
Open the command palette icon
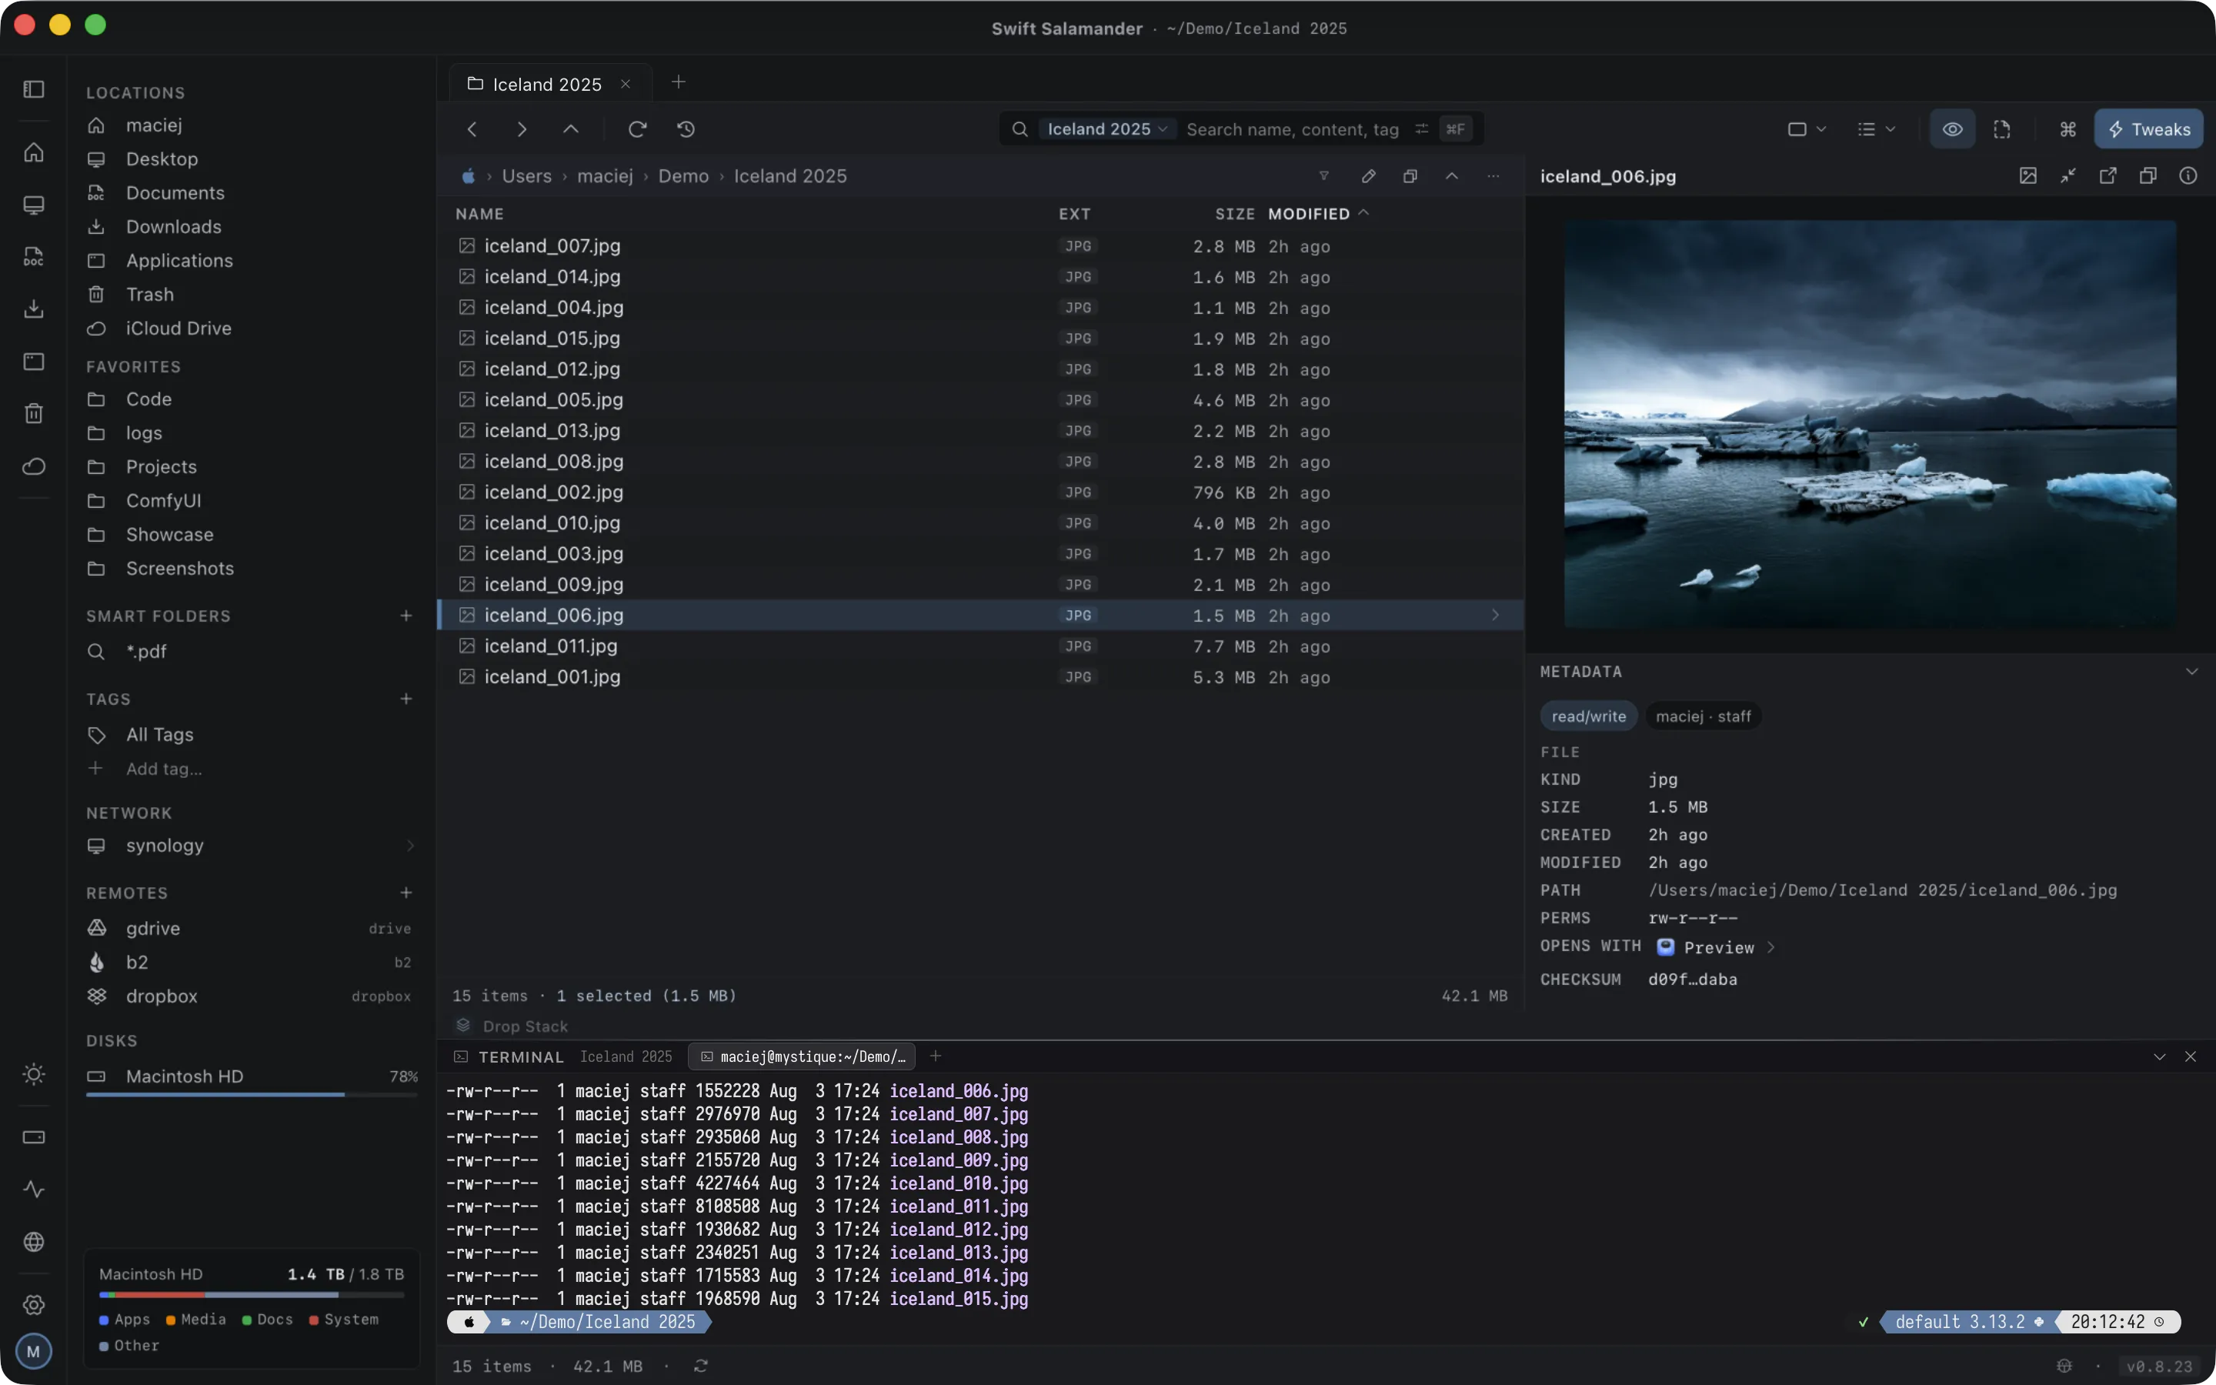(2067, 129)
